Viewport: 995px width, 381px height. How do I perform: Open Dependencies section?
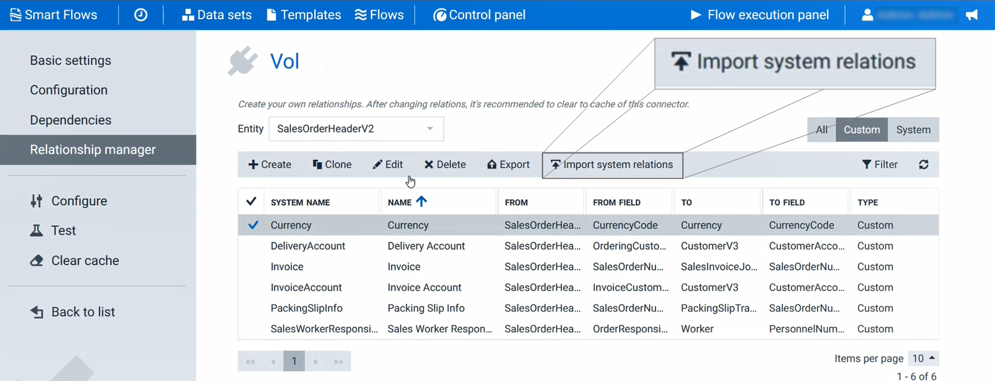coord(71,120)
